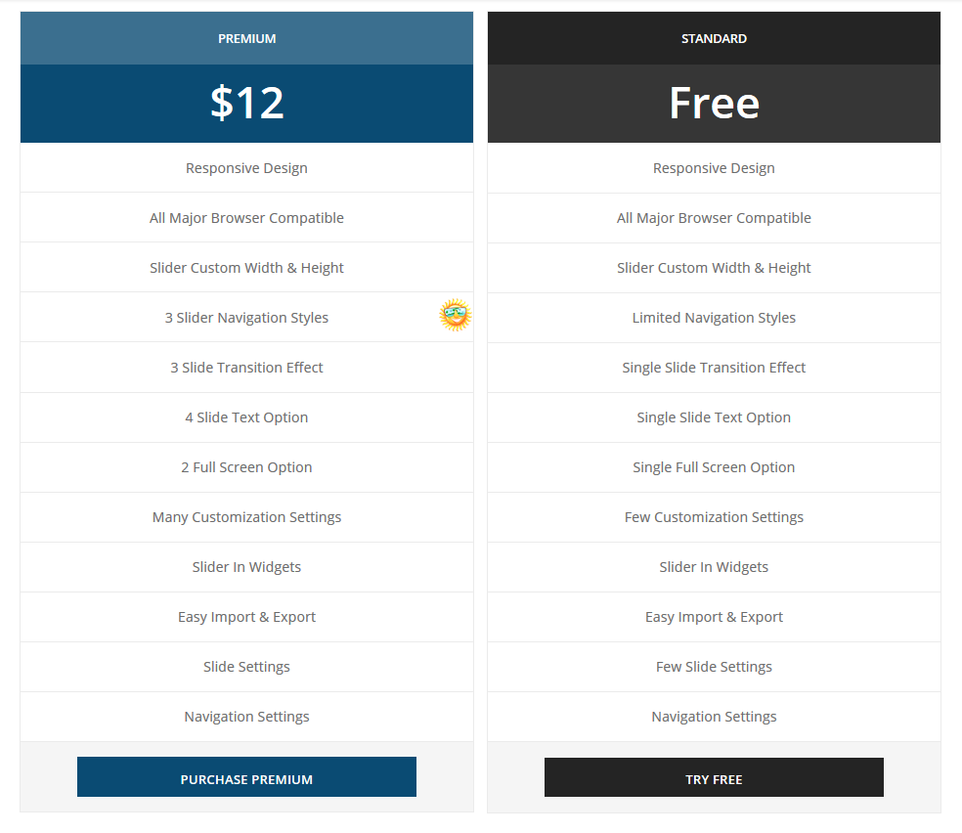Select 3 Slide Transition Effect row
This screenshot has width=962, height=833.
pyautogui.click(x=246, y=368)
